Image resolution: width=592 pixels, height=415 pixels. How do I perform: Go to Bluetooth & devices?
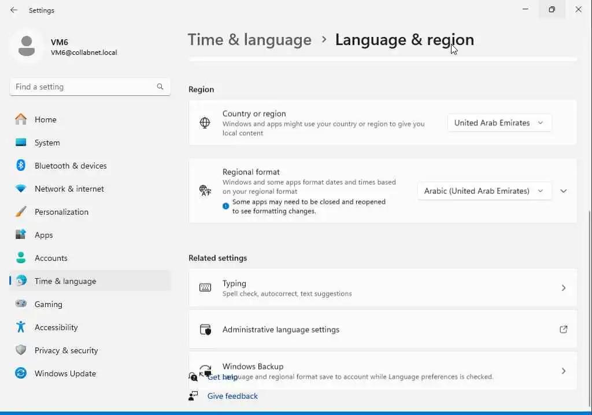(x=90, y=166)
